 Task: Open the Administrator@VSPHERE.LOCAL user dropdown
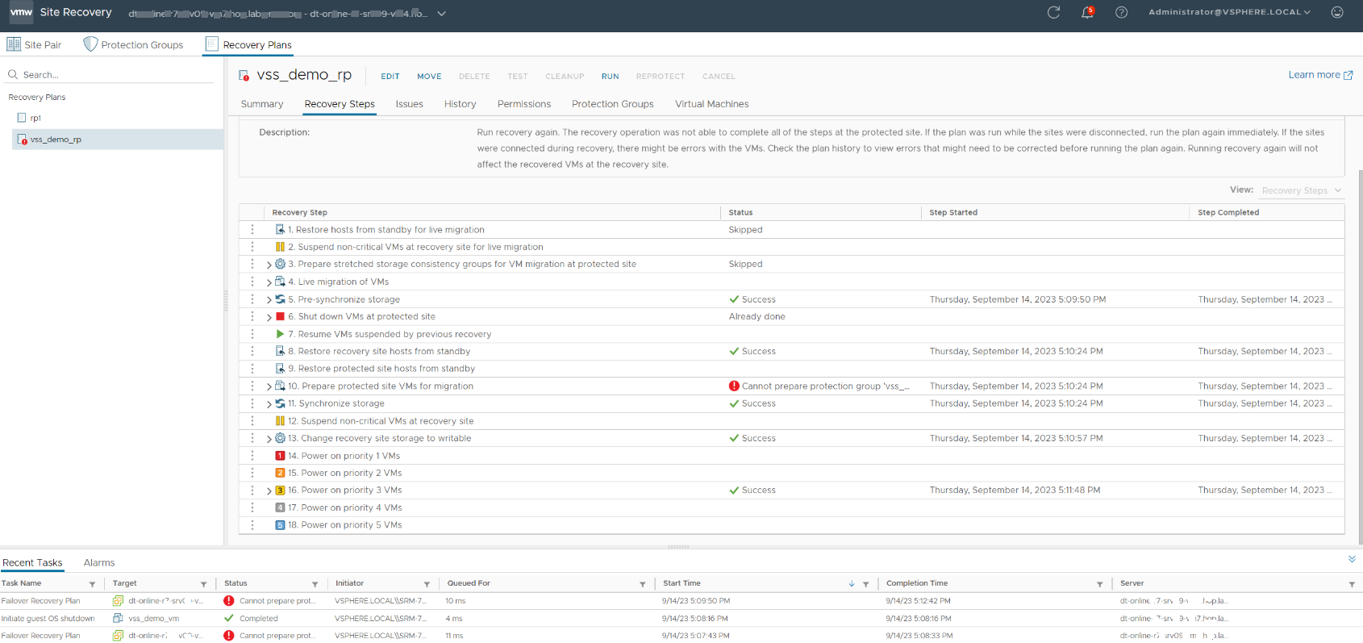point(1229,12)
